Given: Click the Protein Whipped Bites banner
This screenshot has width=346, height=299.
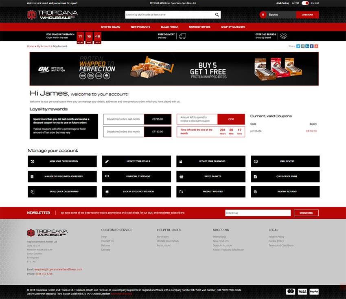Looking at the screenshot, I should point(174,69).
